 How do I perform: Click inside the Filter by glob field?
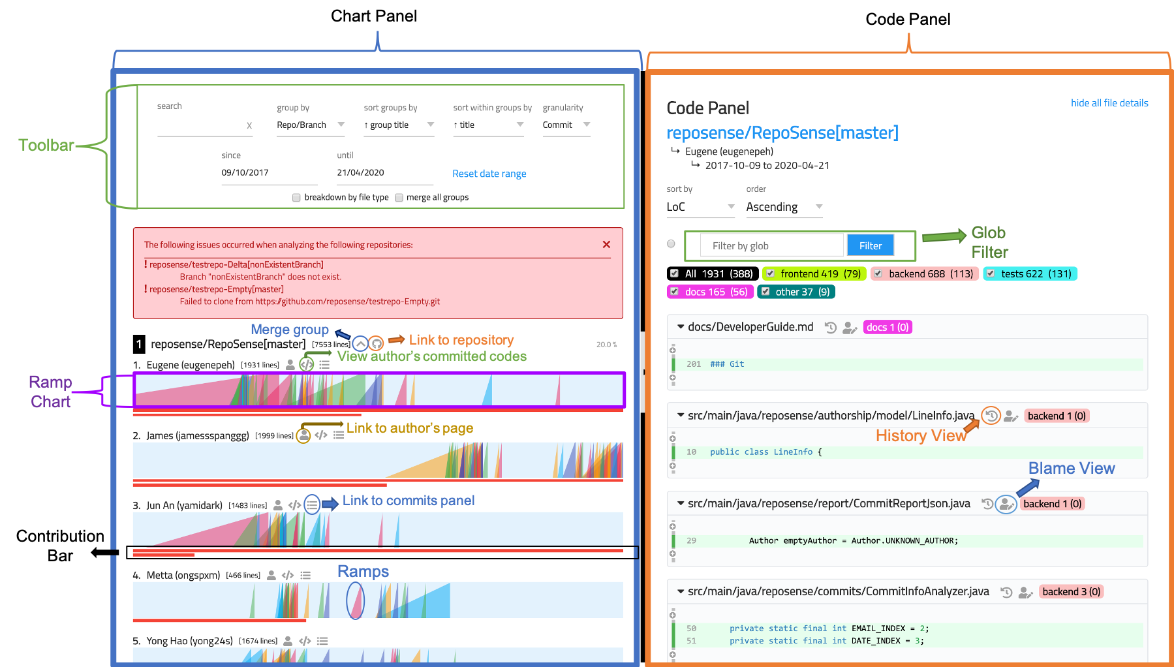(x=770, y=245)
